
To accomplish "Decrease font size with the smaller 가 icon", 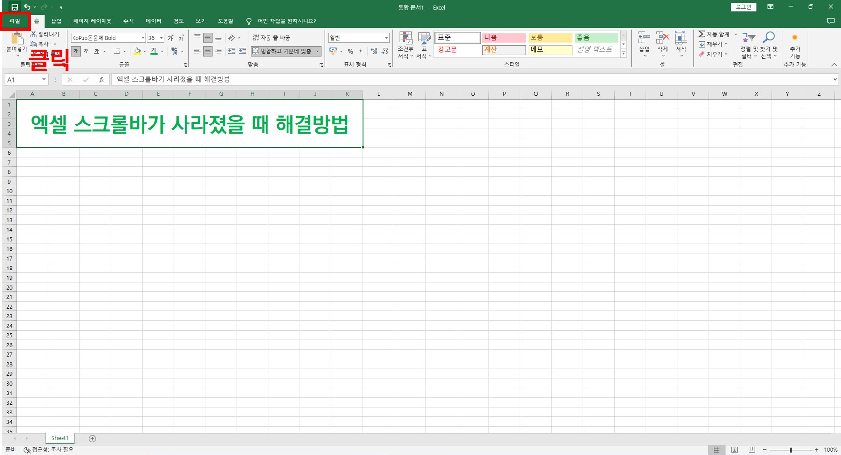I will tap(181, 38).
